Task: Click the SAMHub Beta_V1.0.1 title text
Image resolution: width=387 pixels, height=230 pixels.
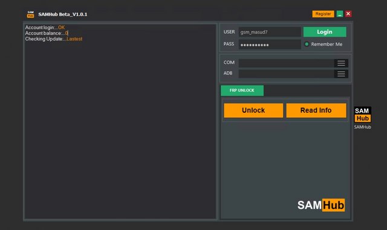Action: [x=63, y=14]
